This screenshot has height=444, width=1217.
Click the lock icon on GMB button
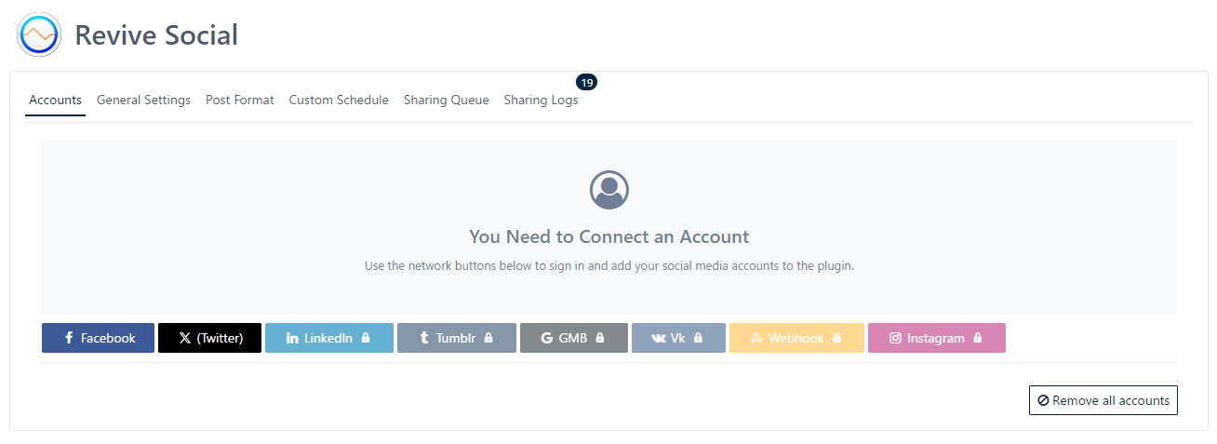(600, 338)
